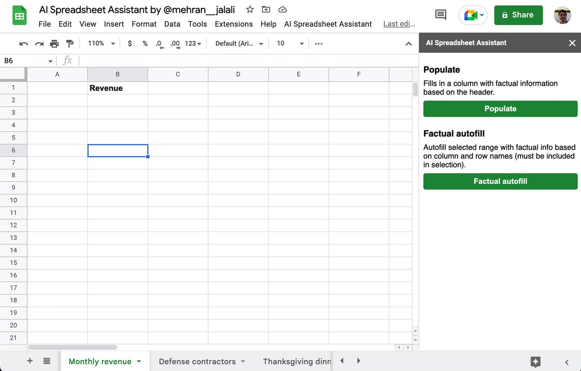Open the Format menu
This screenshot has height=371, width=581.
point(144,24)
